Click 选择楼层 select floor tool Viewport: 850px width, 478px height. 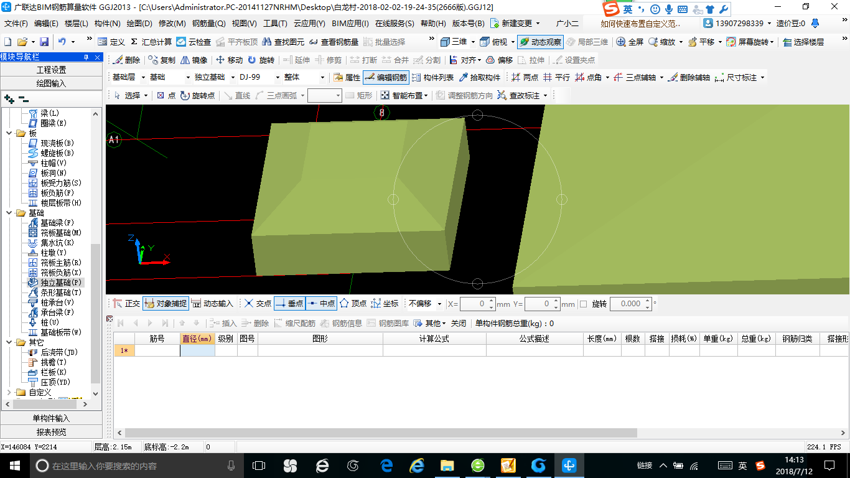point(803,42)
